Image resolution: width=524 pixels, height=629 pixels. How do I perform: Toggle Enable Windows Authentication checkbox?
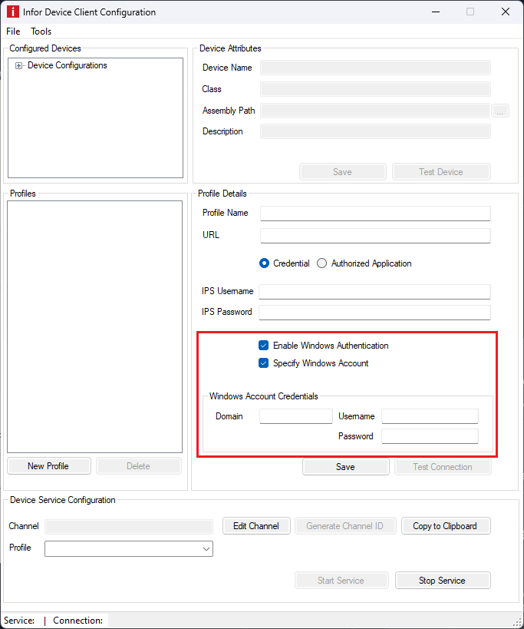(264, 346)
